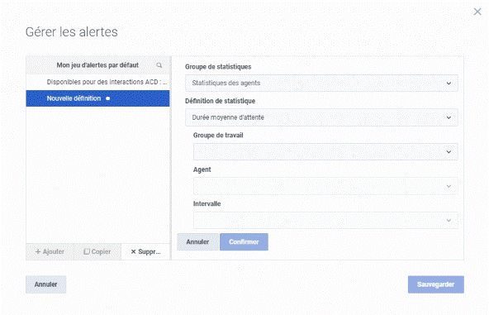
Task: Open the Agent dropdown
Action: (x=325, y=186)
